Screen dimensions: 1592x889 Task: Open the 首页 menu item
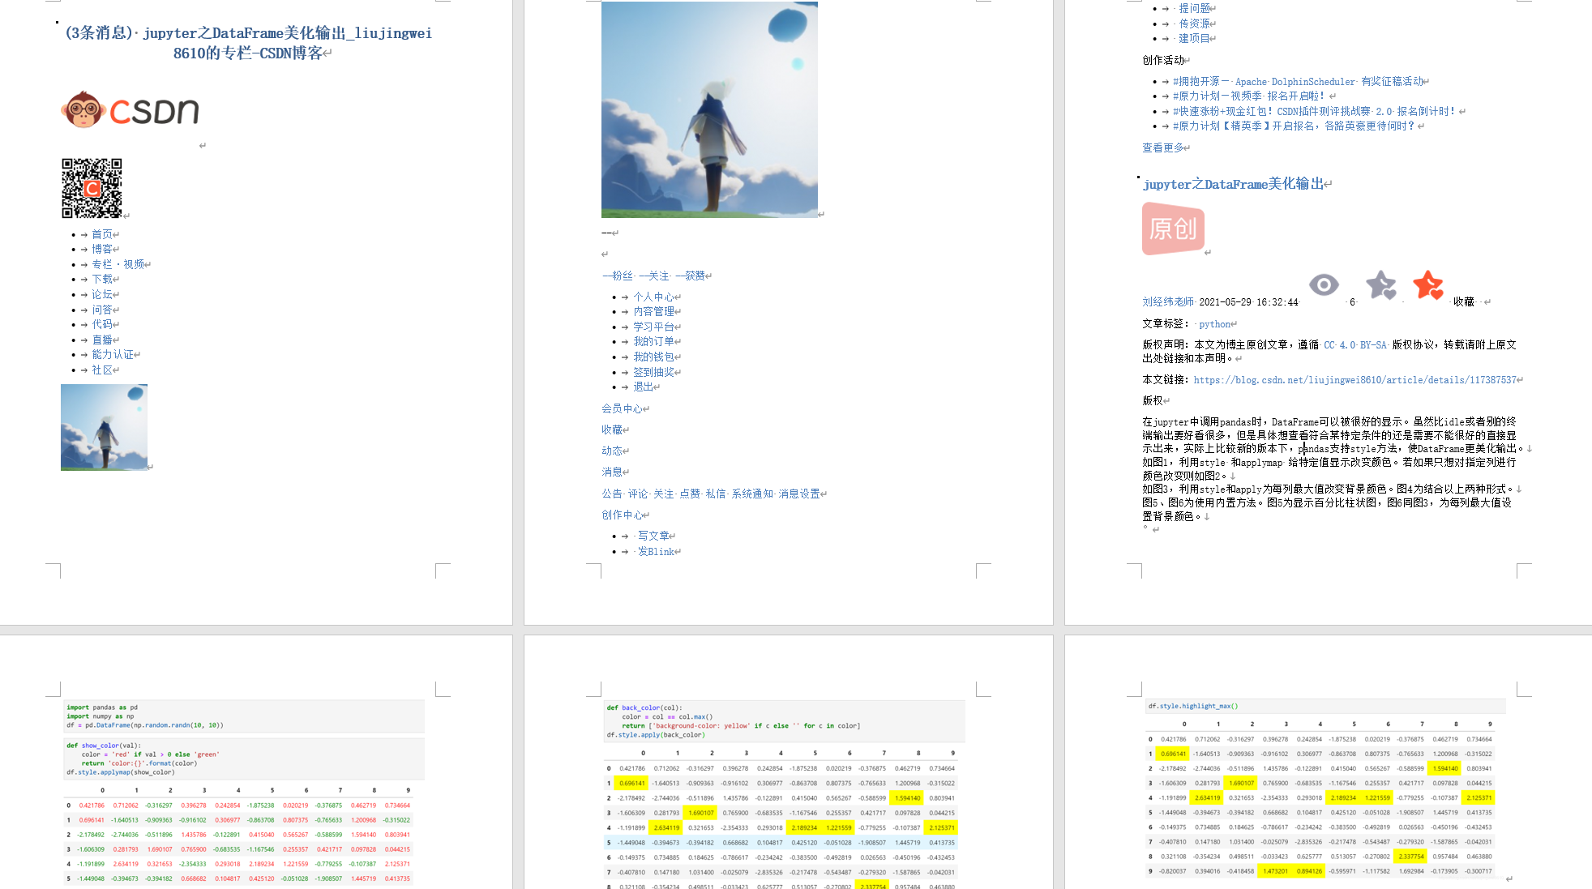pyautogui.click(x=103, y=233)
